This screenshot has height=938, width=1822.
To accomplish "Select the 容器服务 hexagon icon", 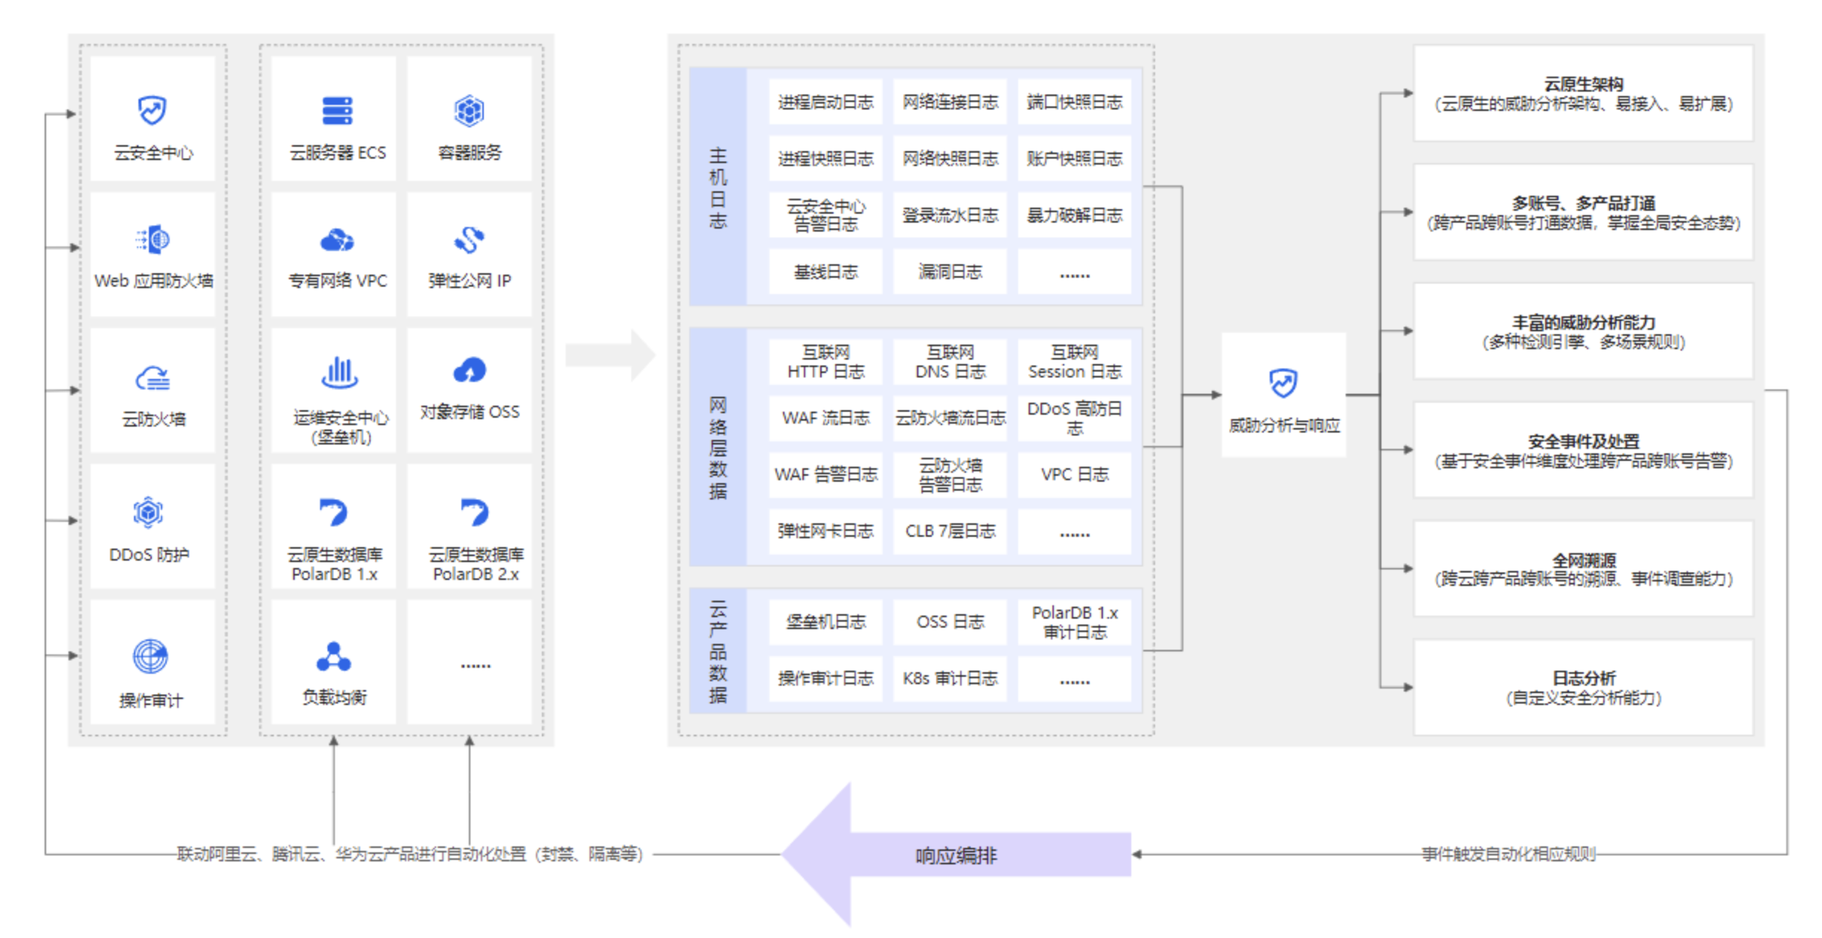I will coord(470,111).
